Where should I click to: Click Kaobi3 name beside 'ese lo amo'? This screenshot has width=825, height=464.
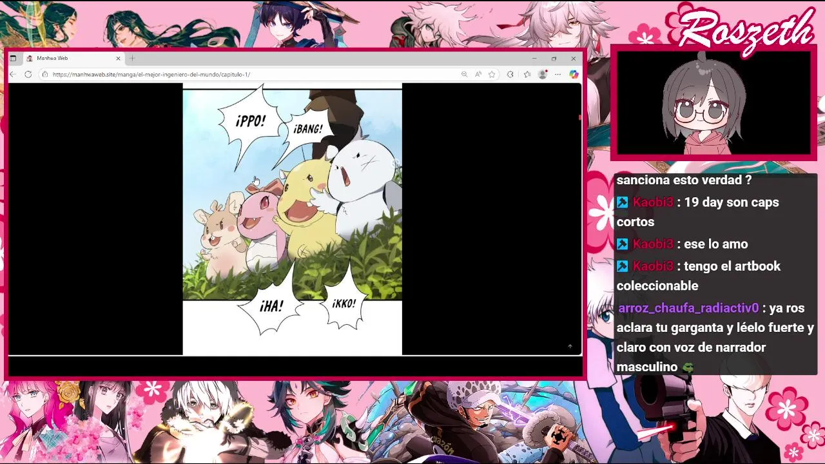tap(653, 244)
